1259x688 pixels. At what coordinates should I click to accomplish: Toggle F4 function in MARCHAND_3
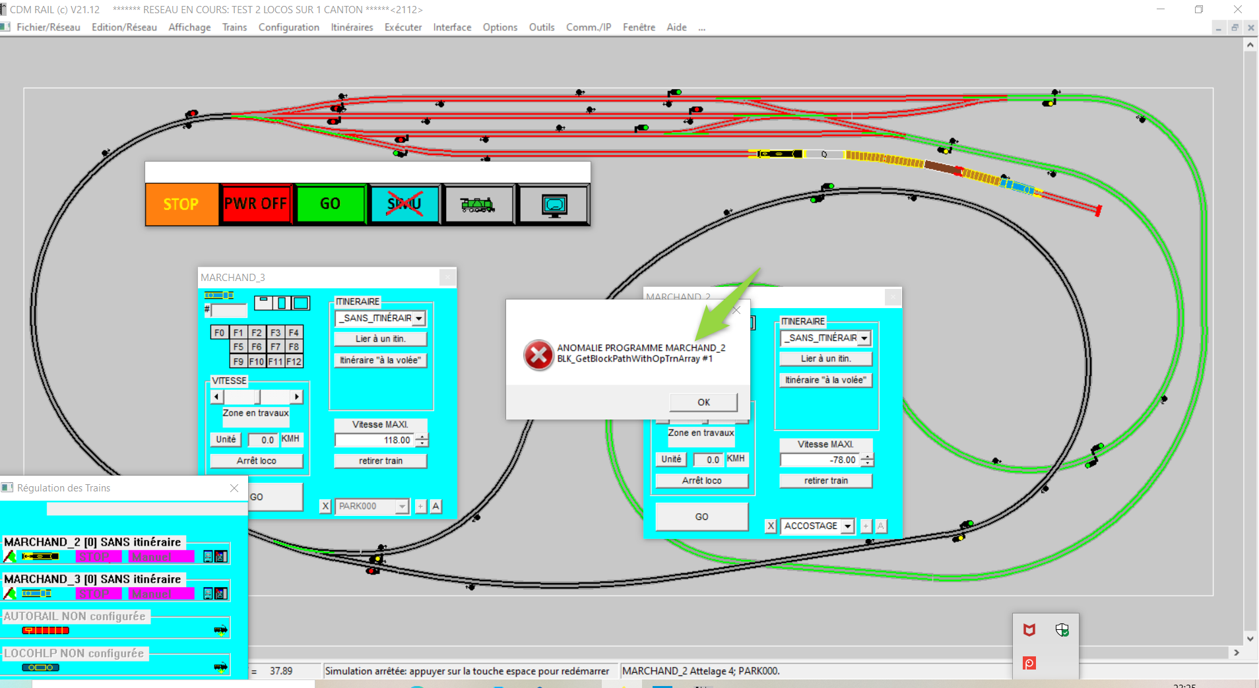pyautogui.click(x=294, y=332)
